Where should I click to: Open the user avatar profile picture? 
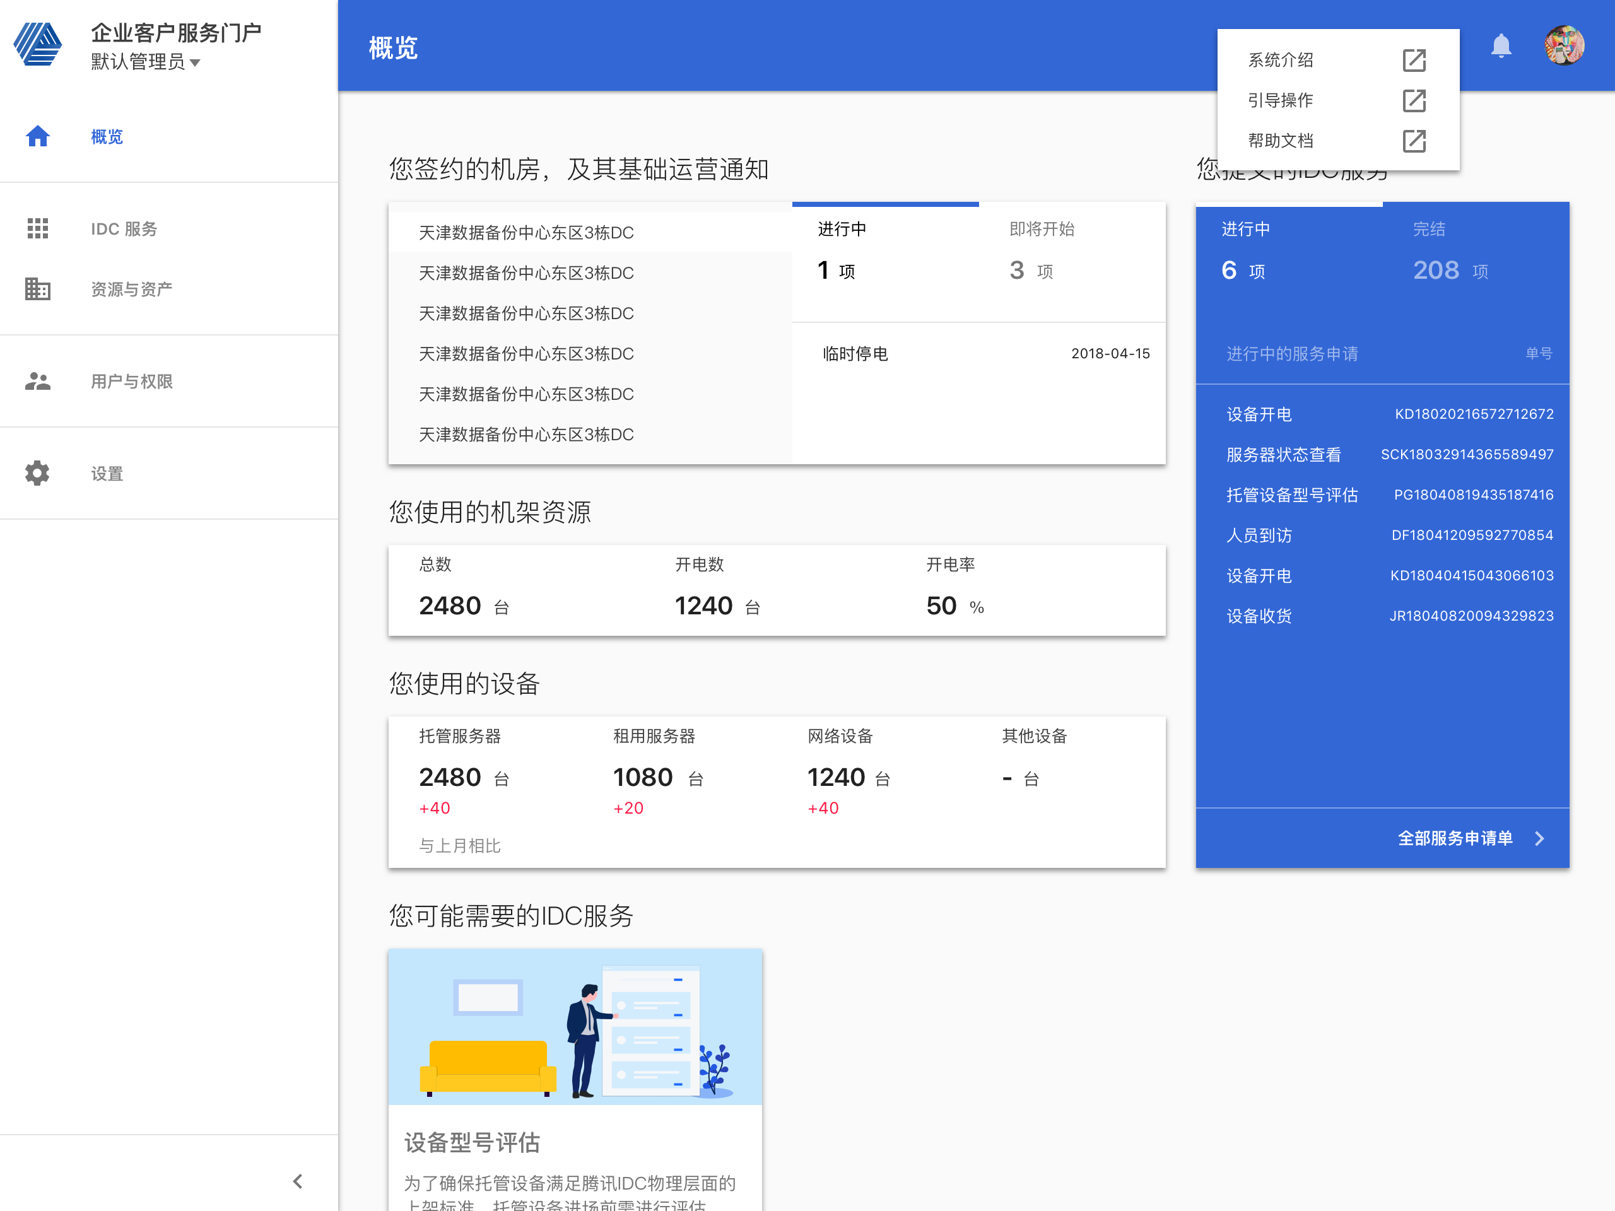tap(1564, 46)
